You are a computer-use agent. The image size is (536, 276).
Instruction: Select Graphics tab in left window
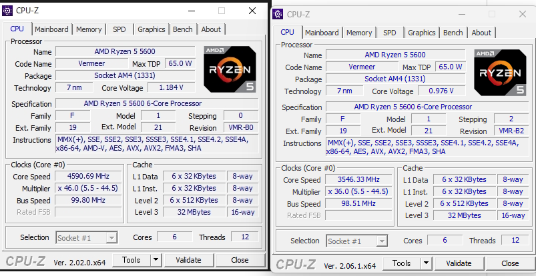coord(152,29)
